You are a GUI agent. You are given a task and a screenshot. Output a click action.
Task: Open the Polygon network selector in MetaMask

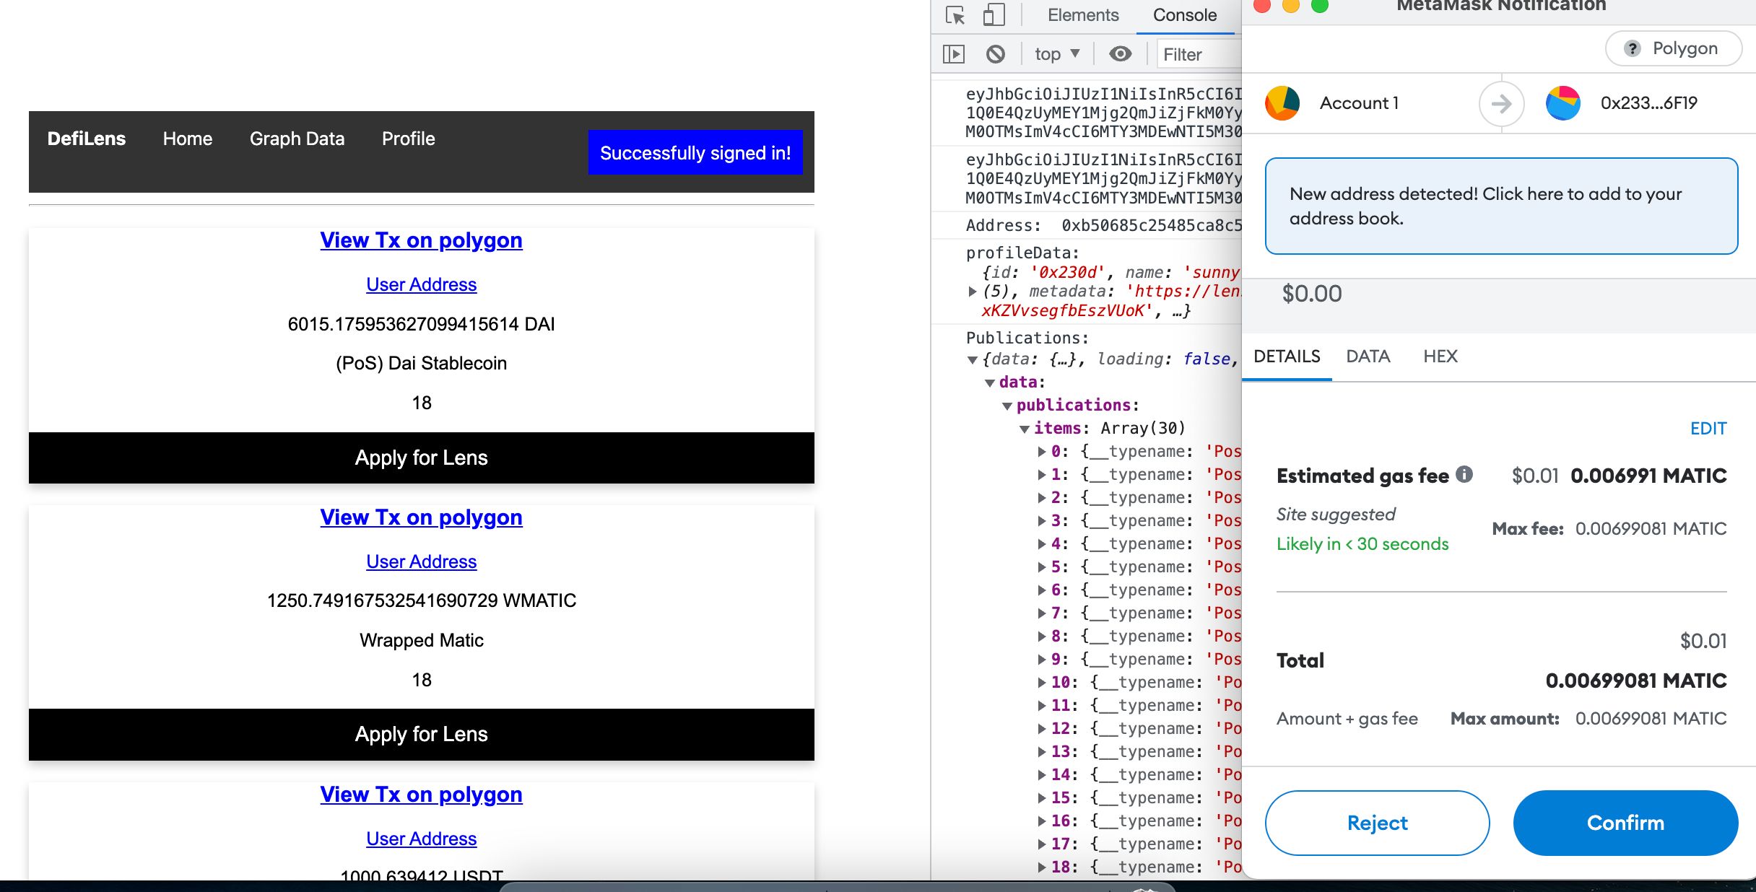tap(1673, 48)
